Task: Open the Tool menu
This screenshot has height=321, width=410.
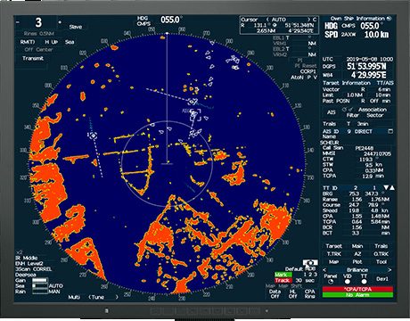Action: [381, 262]
